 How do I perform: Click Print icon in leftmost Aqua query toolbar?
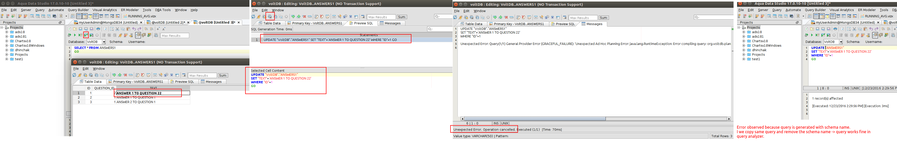pyautogui.click(x=98, y=29)
